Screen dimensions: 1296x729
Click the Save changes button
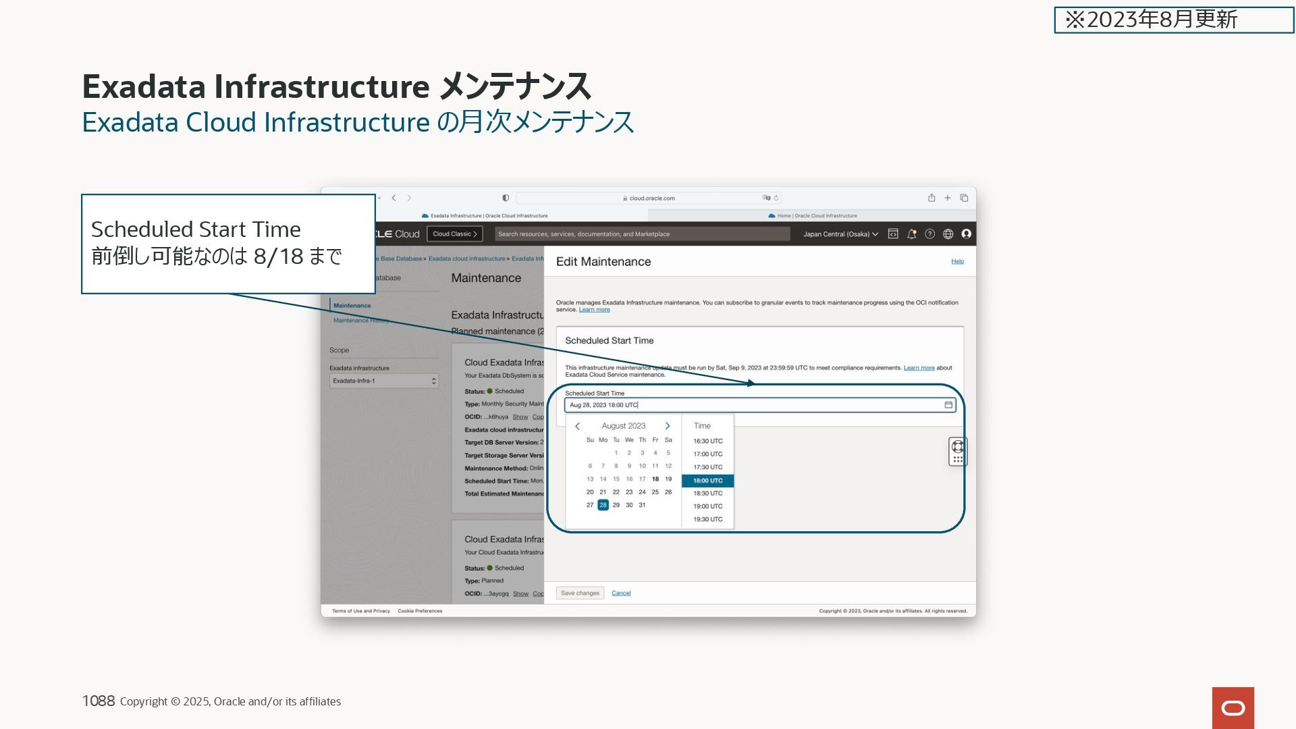[x=580, y=593]
